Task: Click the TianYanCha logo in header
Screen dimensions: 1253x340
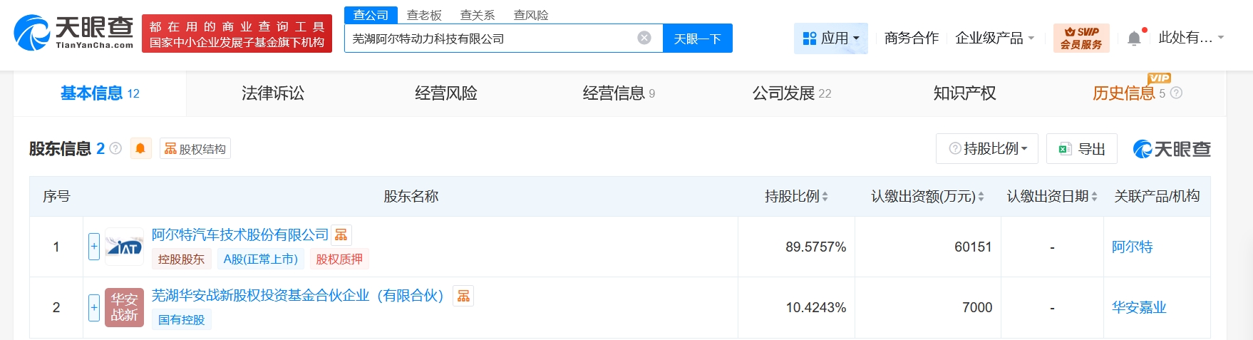Action: click(73, 33)
